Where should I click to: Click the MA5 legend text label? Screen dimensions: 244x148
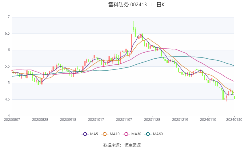point(94,134)
